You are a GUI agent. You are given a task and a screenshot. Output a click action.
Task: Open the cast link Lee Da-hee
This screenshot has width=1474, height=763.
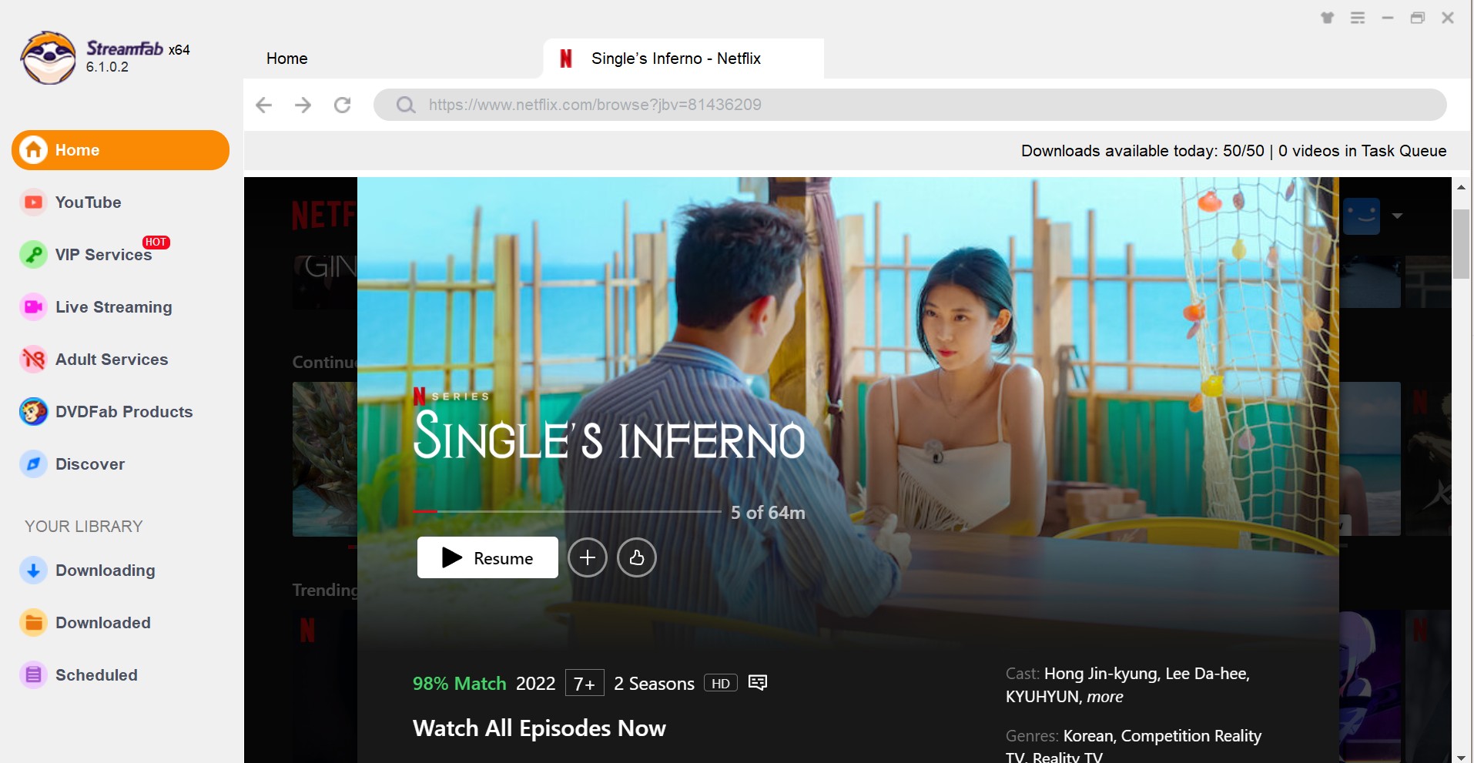(1206, 674)
